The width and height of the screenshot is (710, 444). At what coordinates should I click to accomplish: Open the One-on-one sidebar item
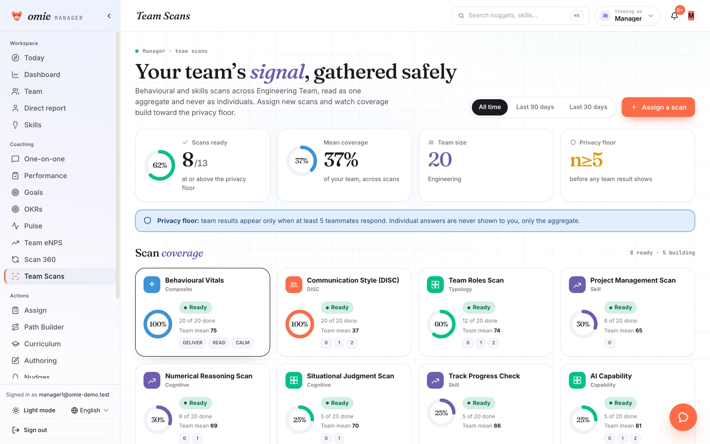pos(60,159)
